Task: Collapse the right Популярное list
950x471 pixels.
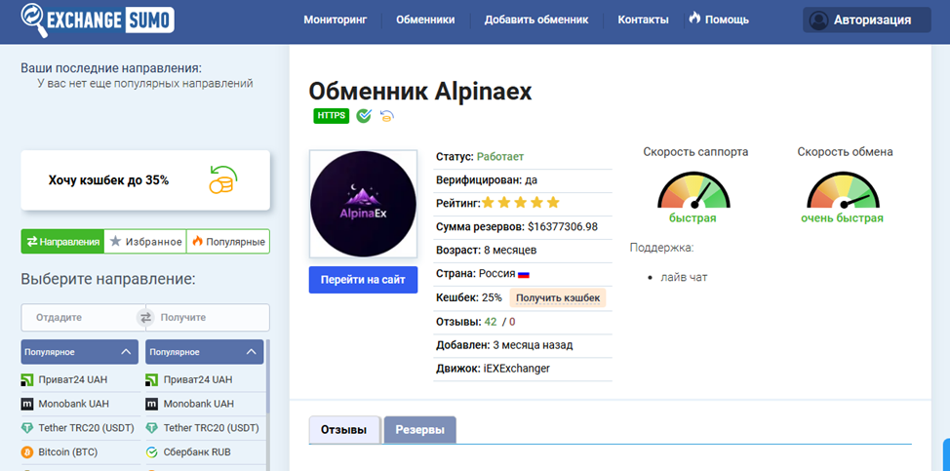Action: click(x=252, y=352)
